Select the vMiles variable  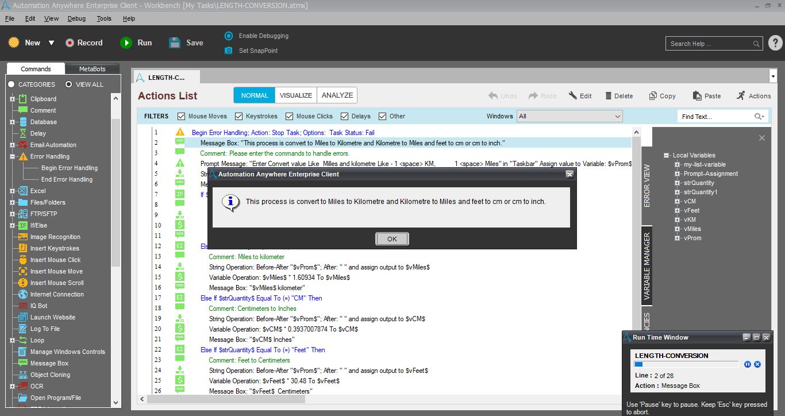tap(692, 229)
